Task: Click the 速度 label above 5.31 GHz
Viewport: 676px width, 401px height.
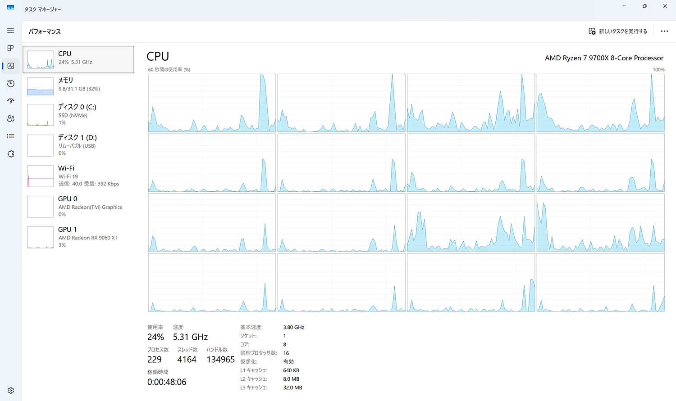Action: 178,327
